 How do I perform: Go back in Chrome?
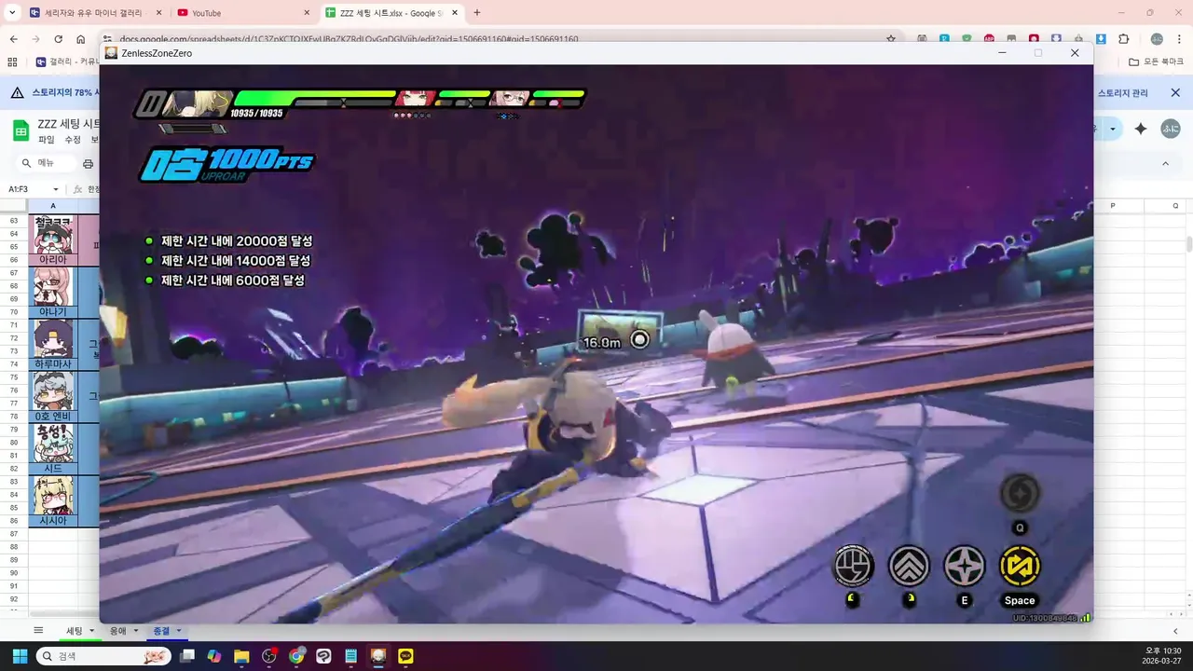pyautogui.click(x=13, y=39)
